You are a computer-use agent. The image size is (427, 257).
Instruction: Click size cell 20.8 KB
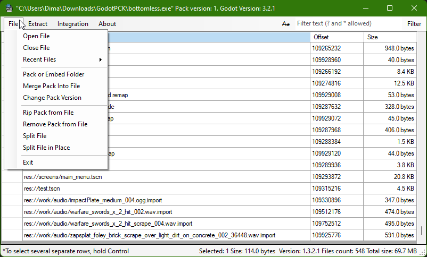[x=390, y=177]
